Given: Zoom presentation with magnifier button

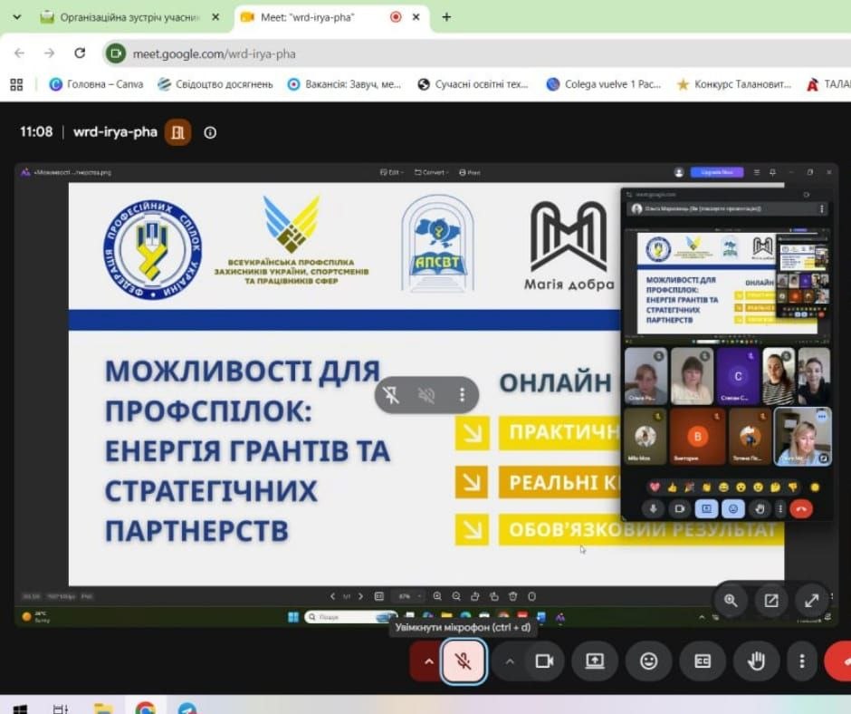Looking at the screenshot, I should point(731,601).
